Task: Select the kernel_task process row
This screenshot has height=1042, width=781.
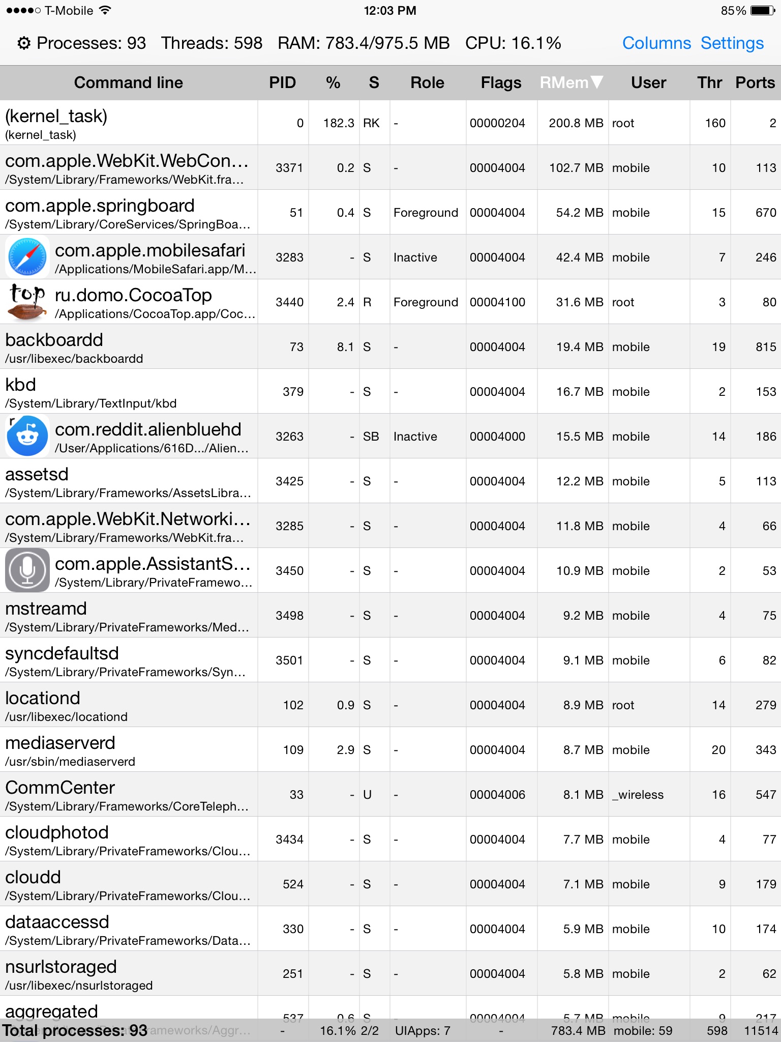Action: pyautogui.click(x=129, y=123)
